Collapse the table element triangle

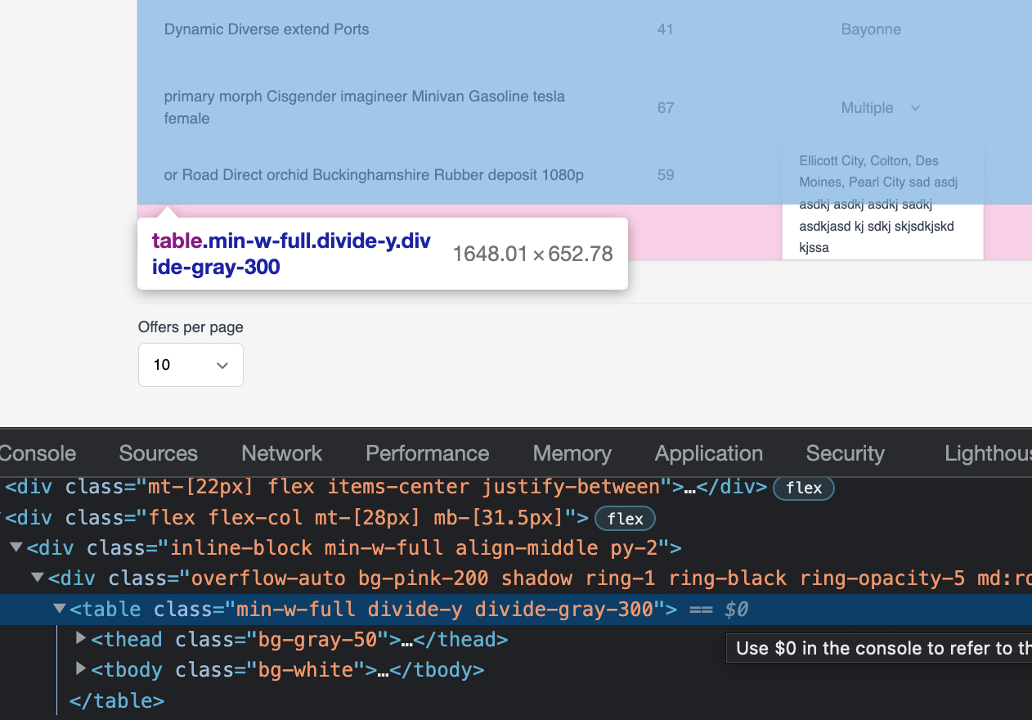click(59, 609)
